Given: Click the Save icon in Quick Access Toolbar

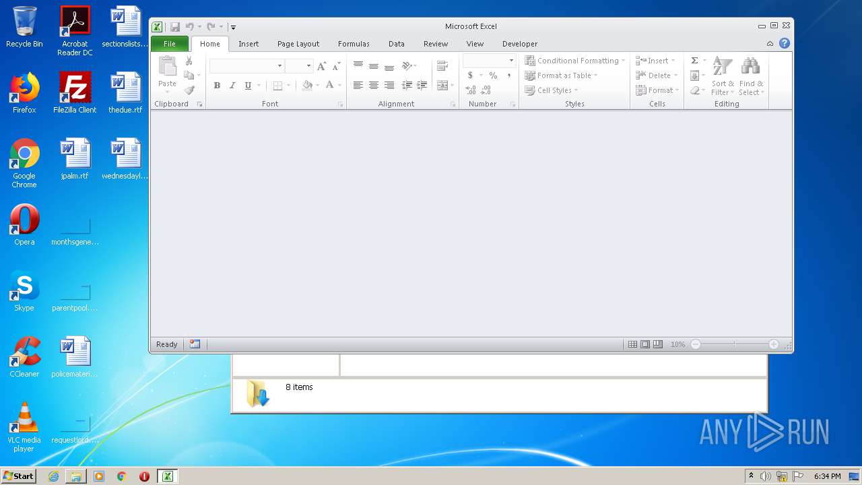Looking at the screenshot, I should point(175,27).
